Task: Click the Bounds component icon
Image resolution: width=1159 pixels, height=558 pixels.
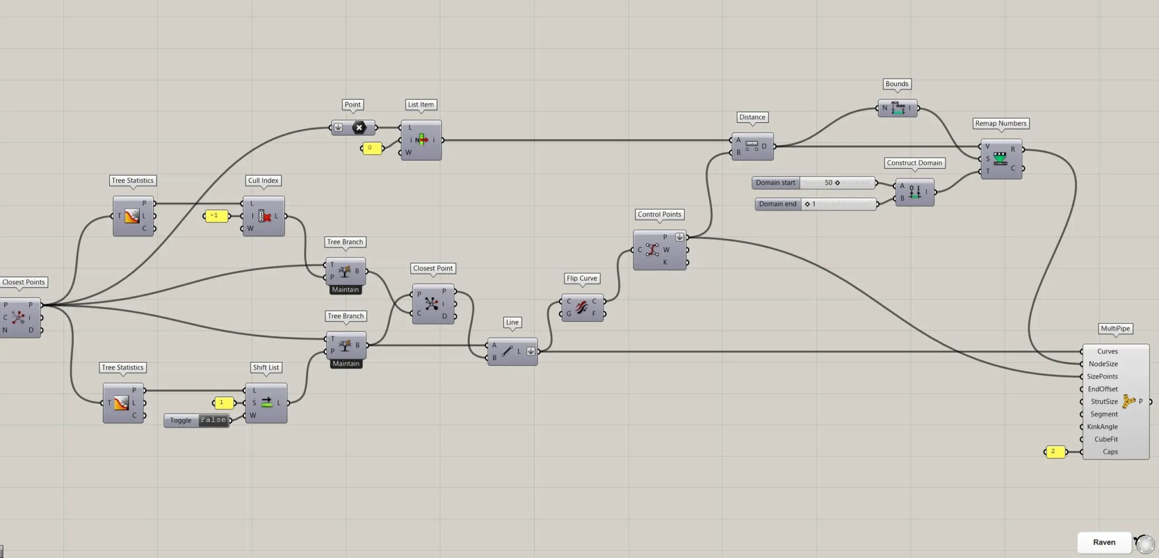Action: click(x=897, y=108)
